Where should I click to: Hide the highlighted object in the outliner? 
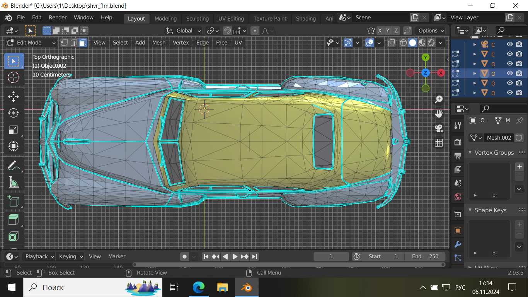509,73
